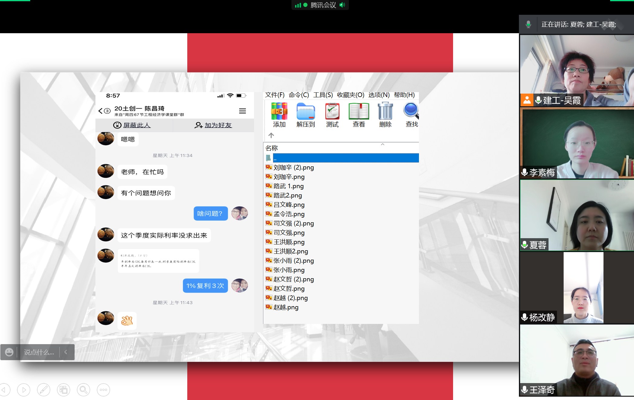Screen dimensions: 634x400
Task: Click the 屏蔽此人 link
Action: pyautogui.click(x=137, y=125)
